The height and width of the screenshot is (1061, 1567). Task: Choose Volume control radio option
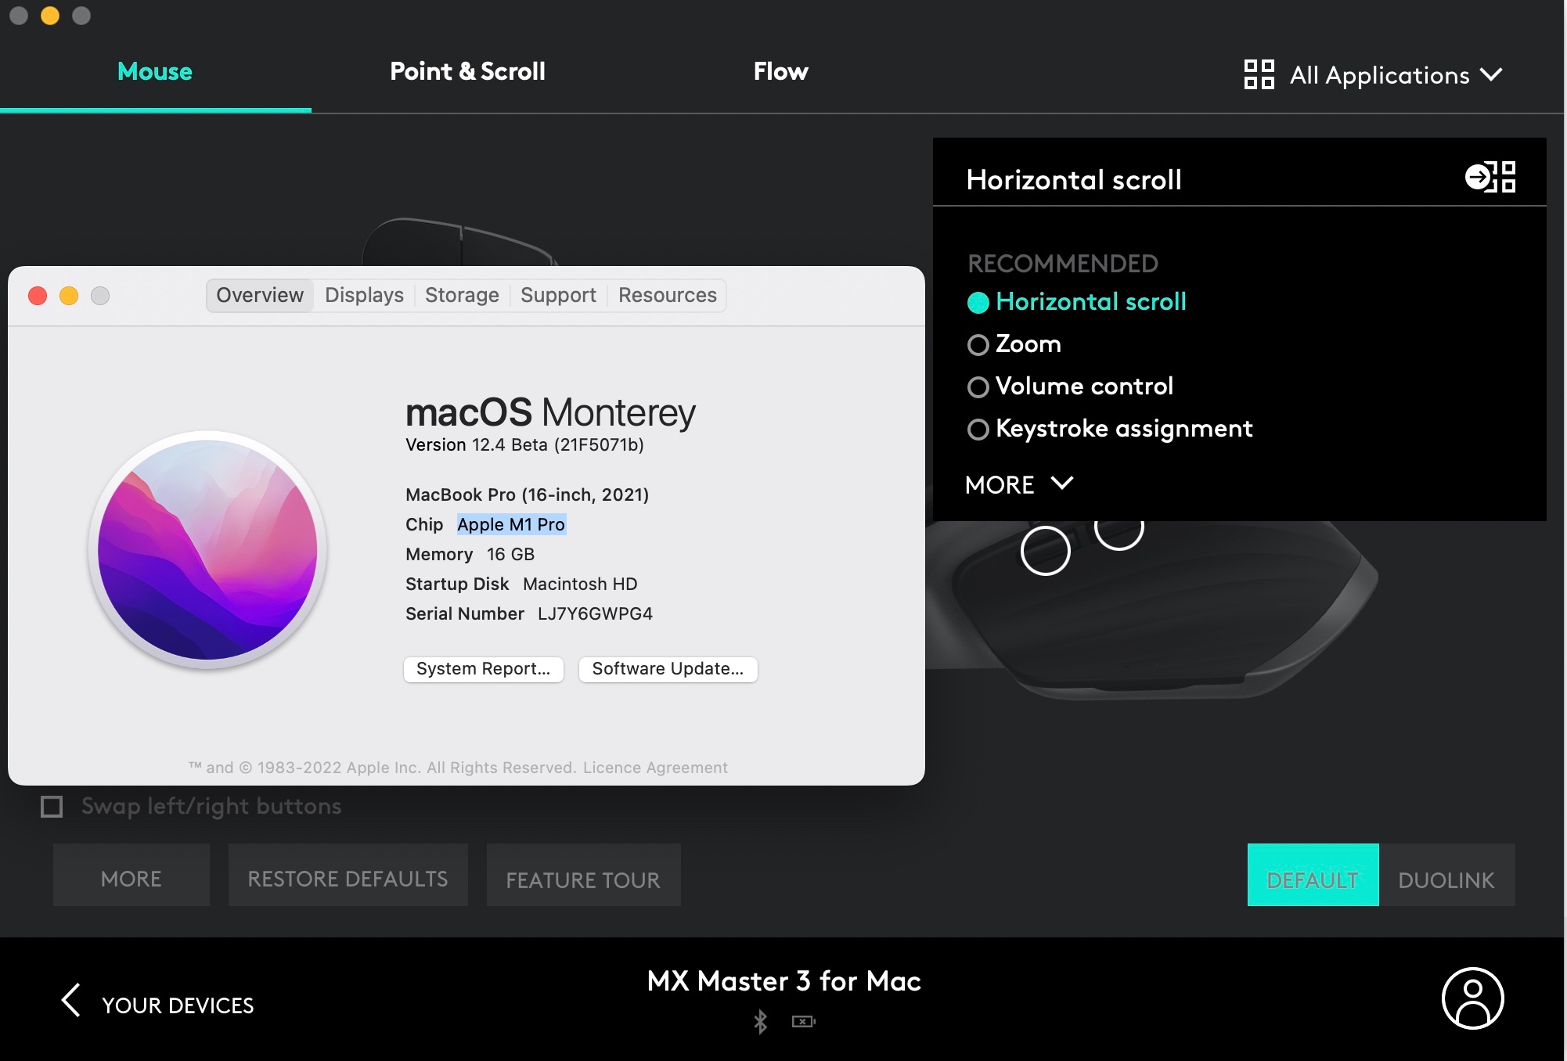(x=978, y=387)
